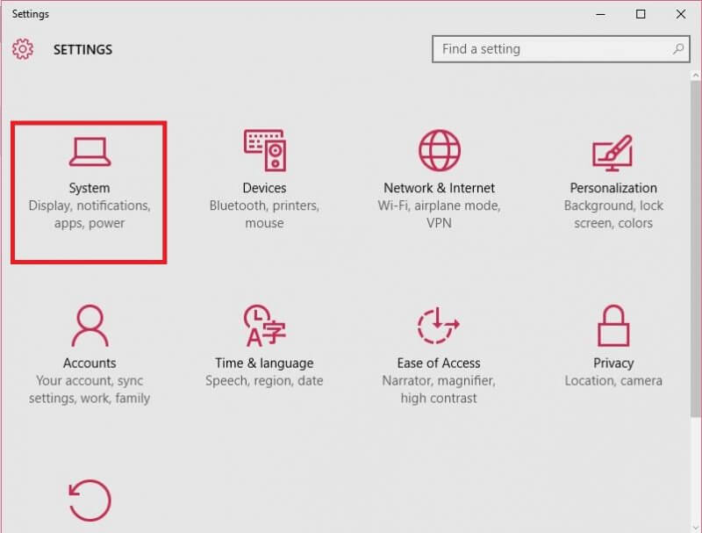The height and width of the screenshot is (533, 702).
Task: Open Accounts person icon
Action: point(90,326)
